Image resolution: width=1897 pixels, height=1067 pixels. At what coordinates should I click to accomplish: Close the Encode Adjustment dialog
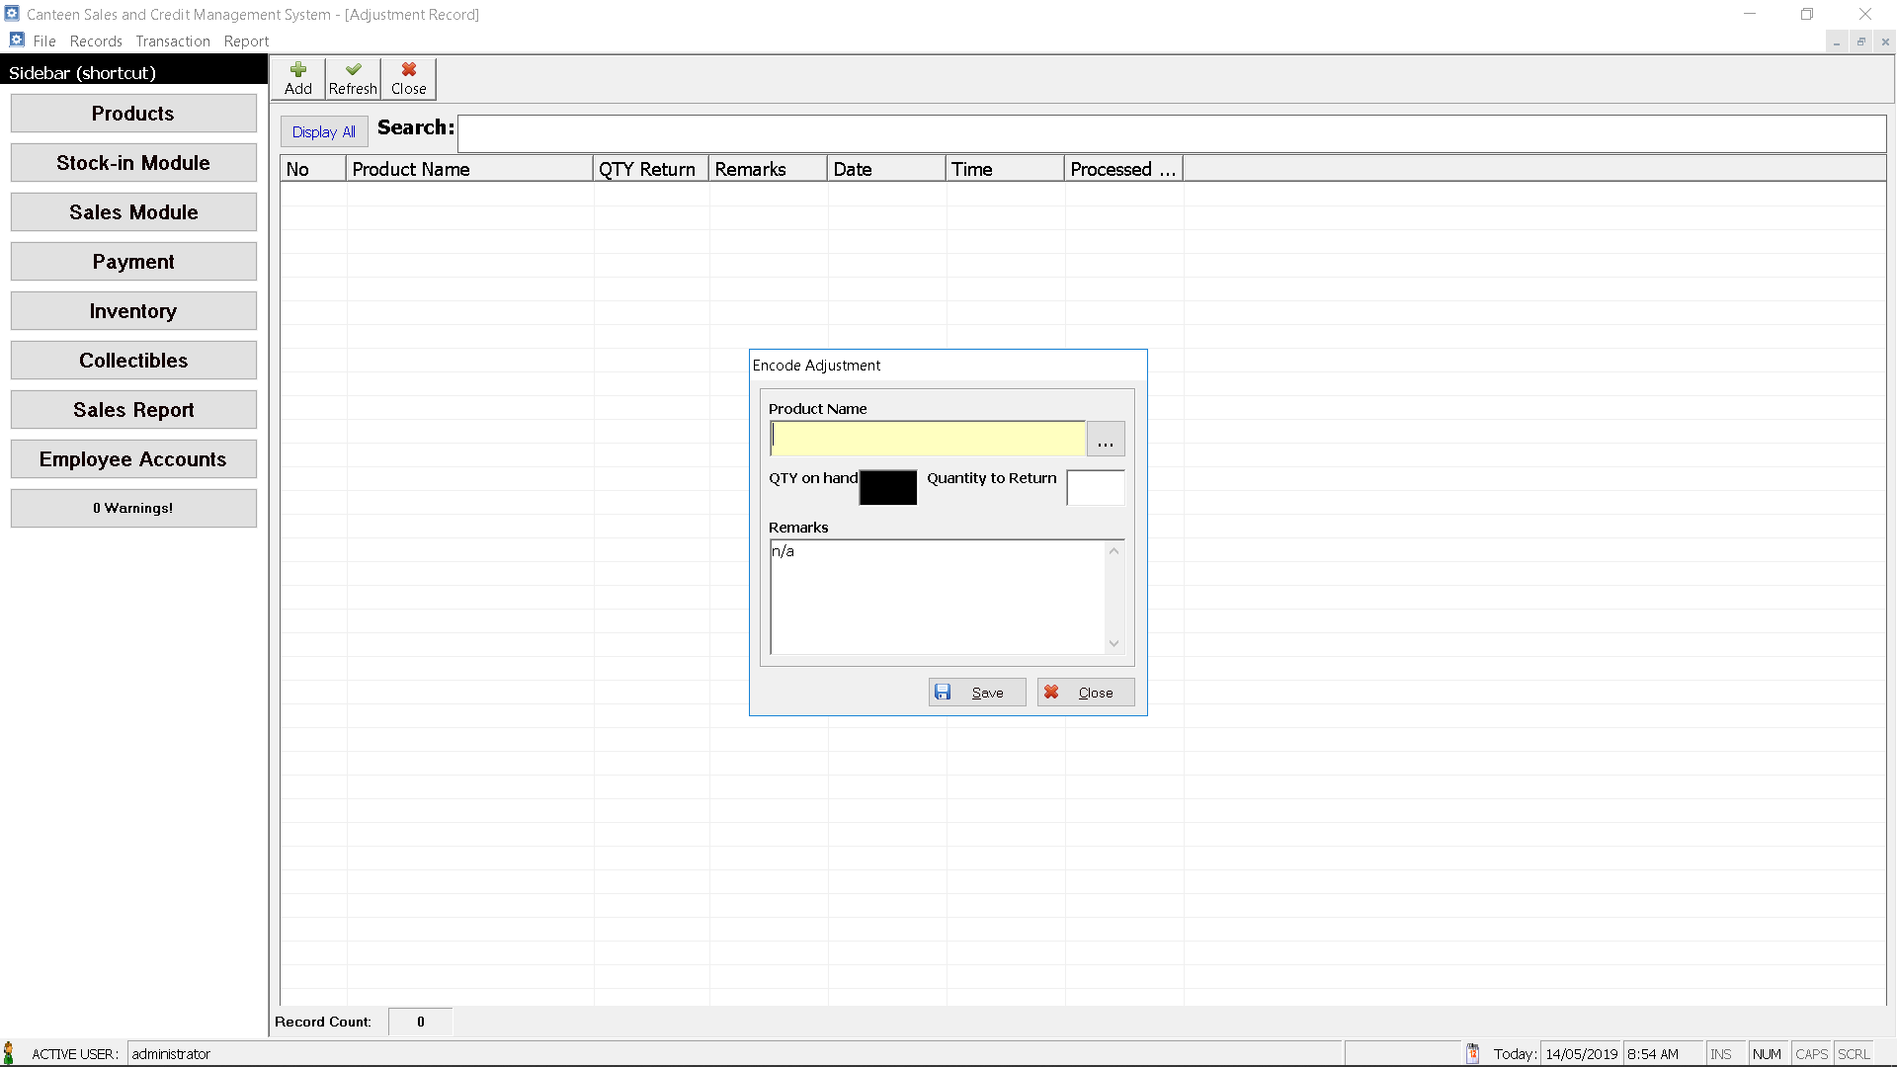[x=1086, y=693]
